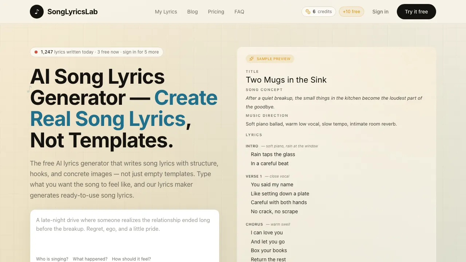Click the lyric line 'And let you go'
Image resolution: width=466 pixels, height=262 pixels.
(268, 242)
